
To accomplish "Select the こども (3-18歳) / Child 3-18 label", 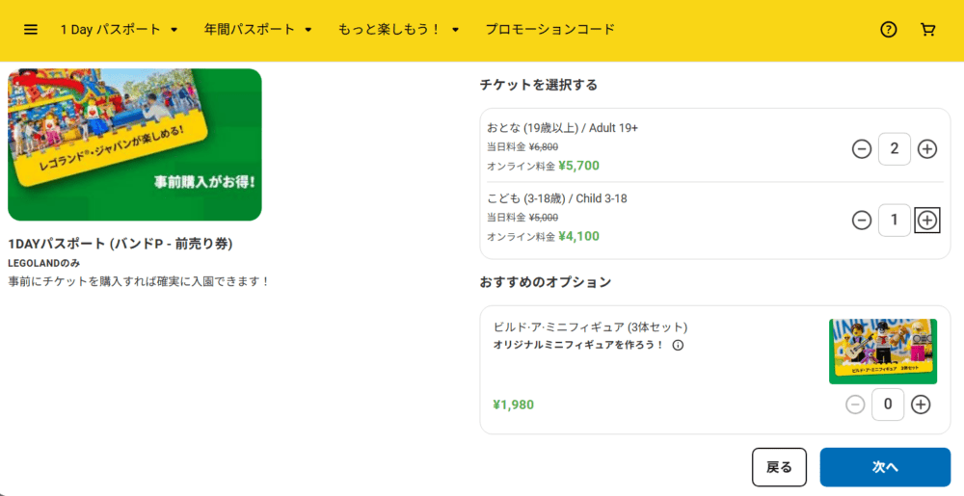I will pyautogui.click(x=557, y=199).
